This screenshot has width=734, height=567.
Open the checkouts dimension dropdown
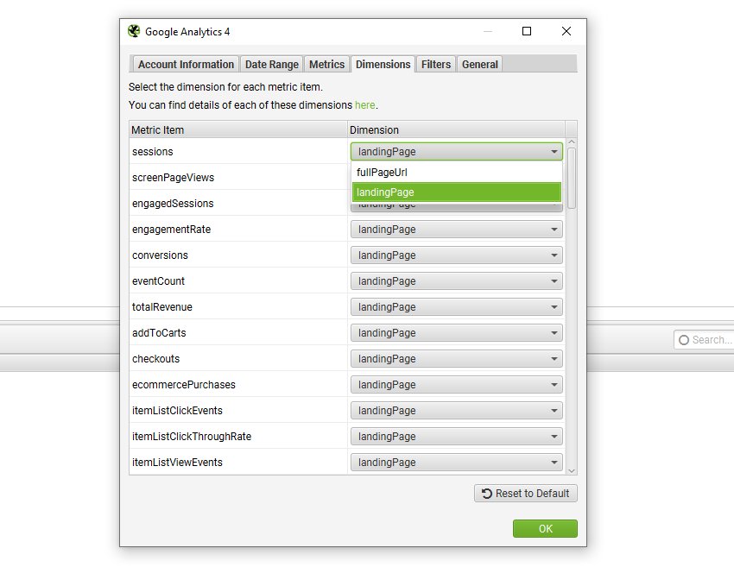coord(457,359)
